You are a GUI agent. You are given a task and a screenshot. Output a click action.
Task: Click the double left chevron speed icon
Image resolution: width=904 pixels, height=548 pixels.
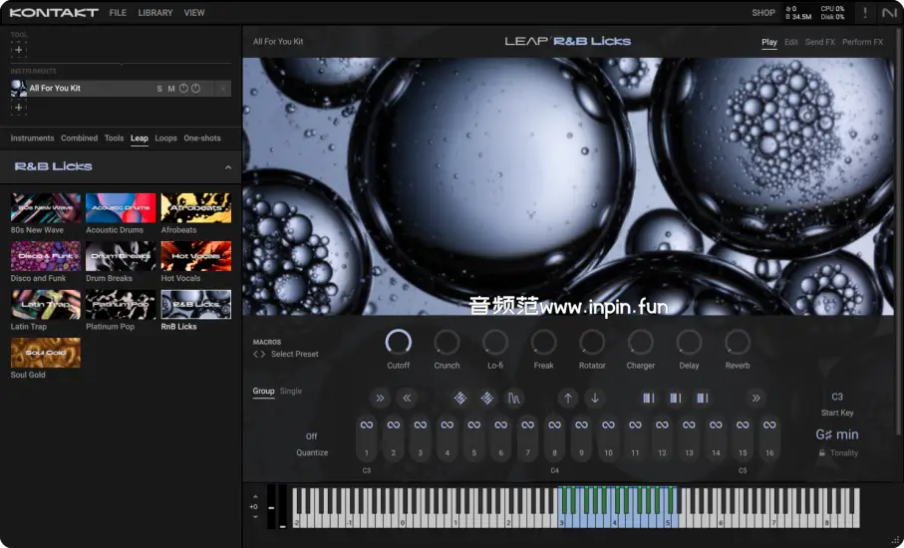pos(407,399)
